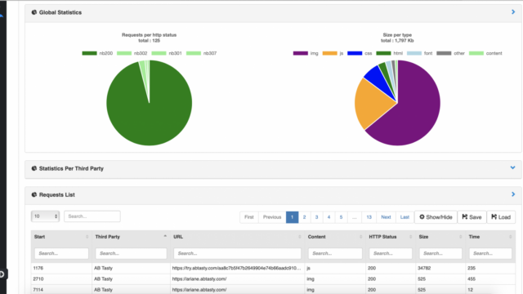Toggle nb200 legend swatch

(x=89, y=53)
